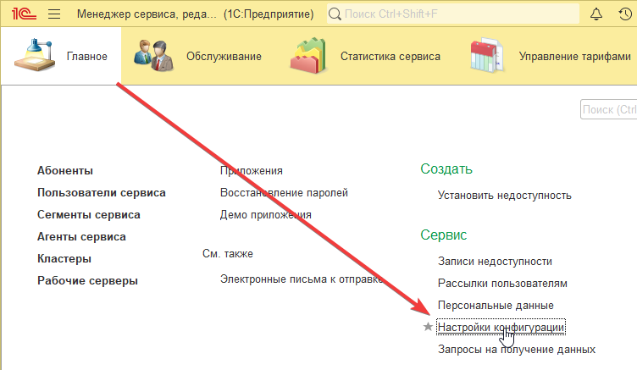The image size is (637, 370).
Task: Click the section menu search box
Action: click(x=608, y=109)
